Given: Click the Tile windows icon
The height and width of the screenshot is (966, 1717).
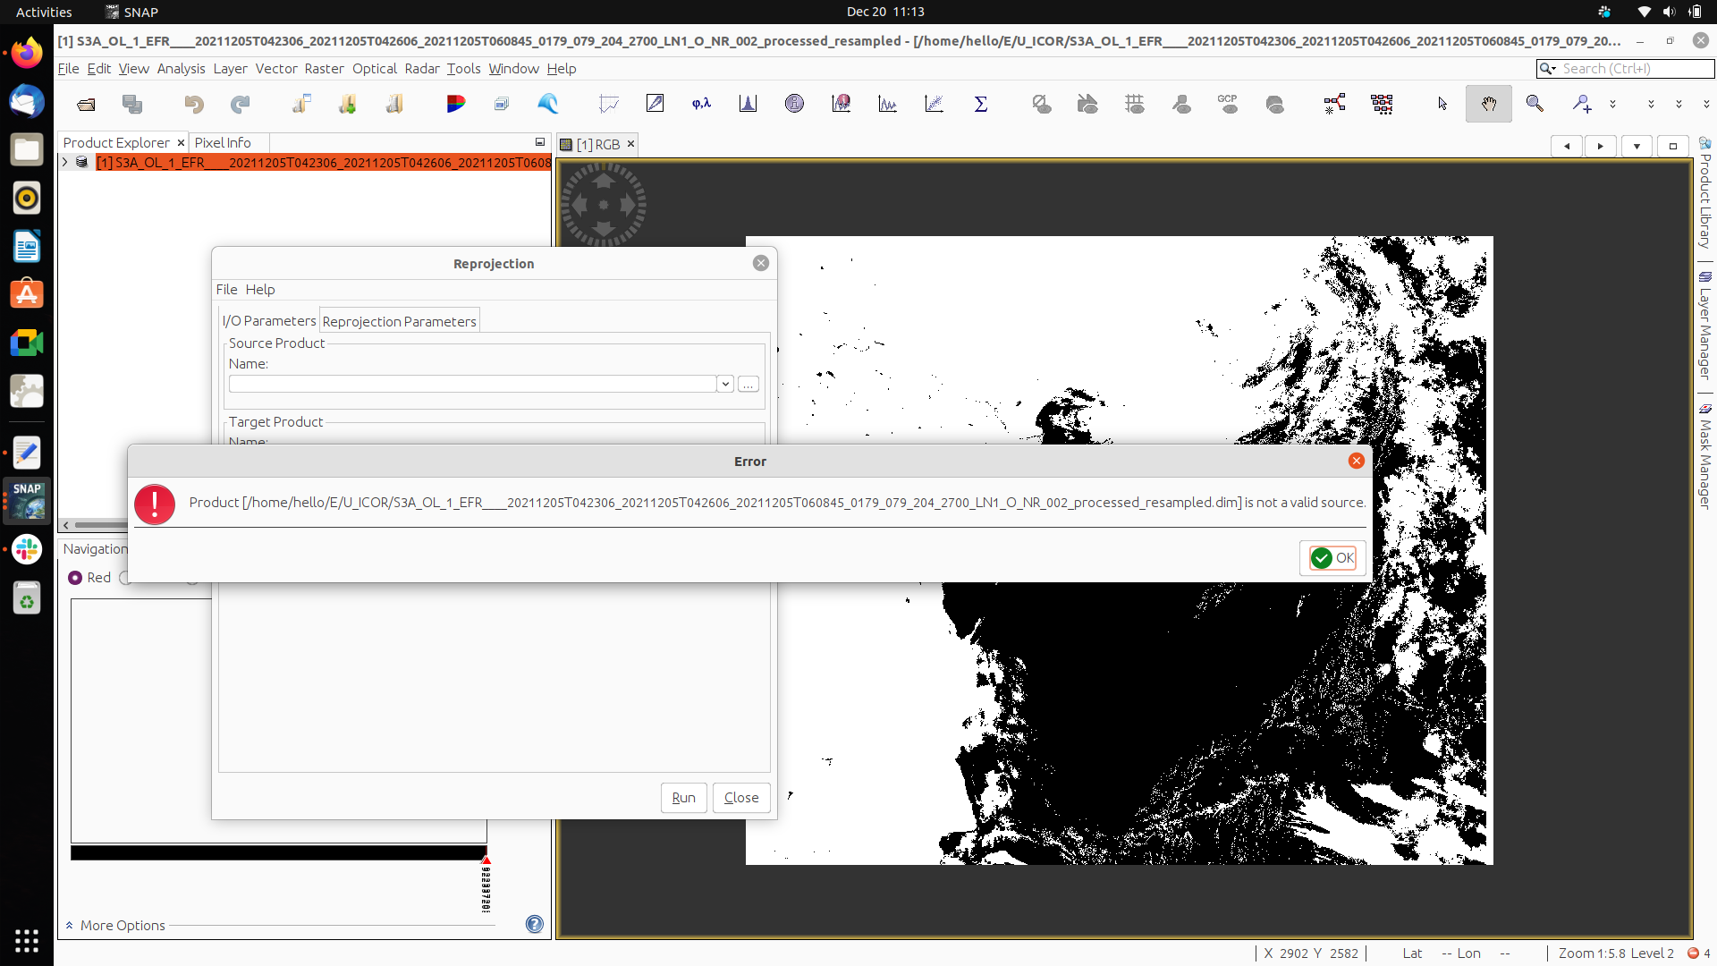Looking at the screenshot, I should point(501,105).
